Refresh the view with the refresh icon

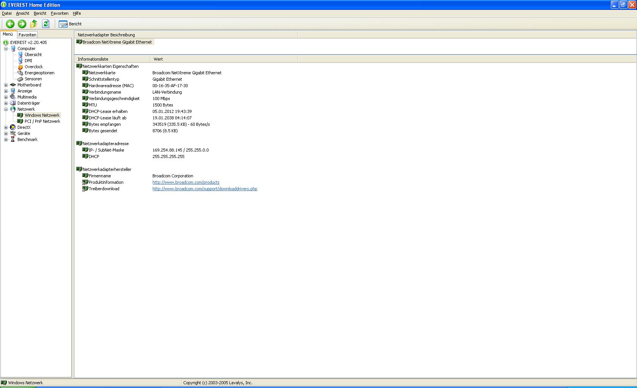[46, 24]
